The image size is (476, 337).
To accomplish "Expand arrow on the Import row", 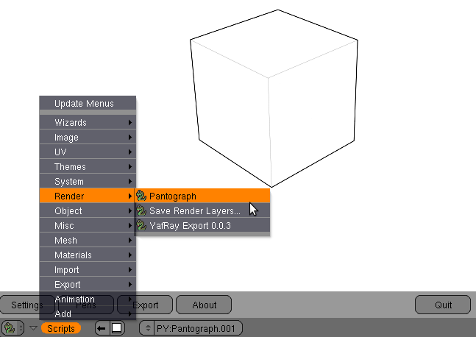I will [x=130, y=269].
